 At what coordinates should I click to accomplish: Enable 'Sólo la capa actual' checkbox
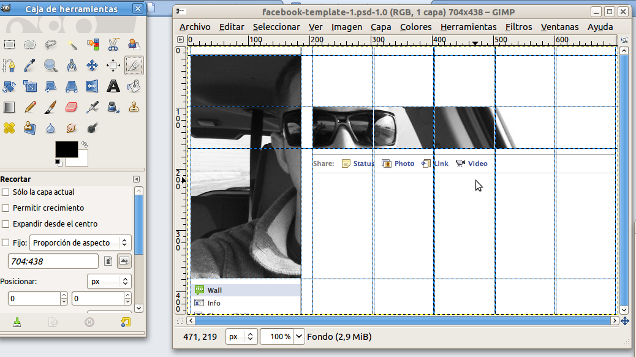tap(6, 192)
